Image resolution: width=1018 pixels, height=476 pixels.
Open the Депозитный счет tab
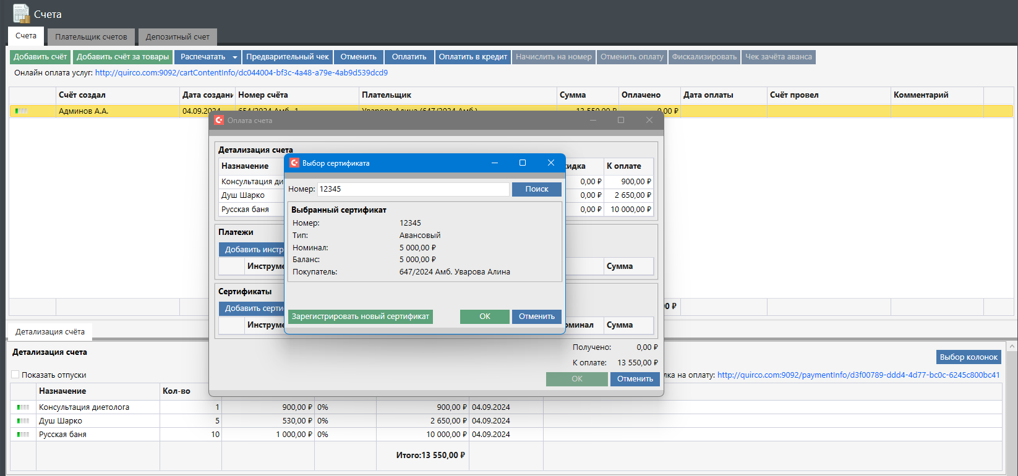pyautogui.click(x=178, y=36)
